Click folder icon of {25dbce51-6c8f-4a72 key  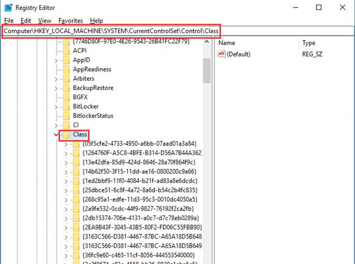click(x=76, y=190)
